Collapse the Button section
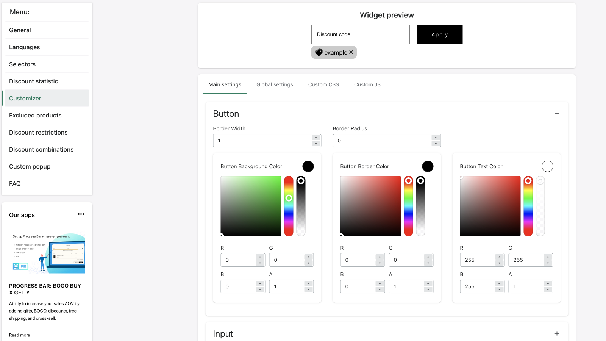 click(557, 113)
